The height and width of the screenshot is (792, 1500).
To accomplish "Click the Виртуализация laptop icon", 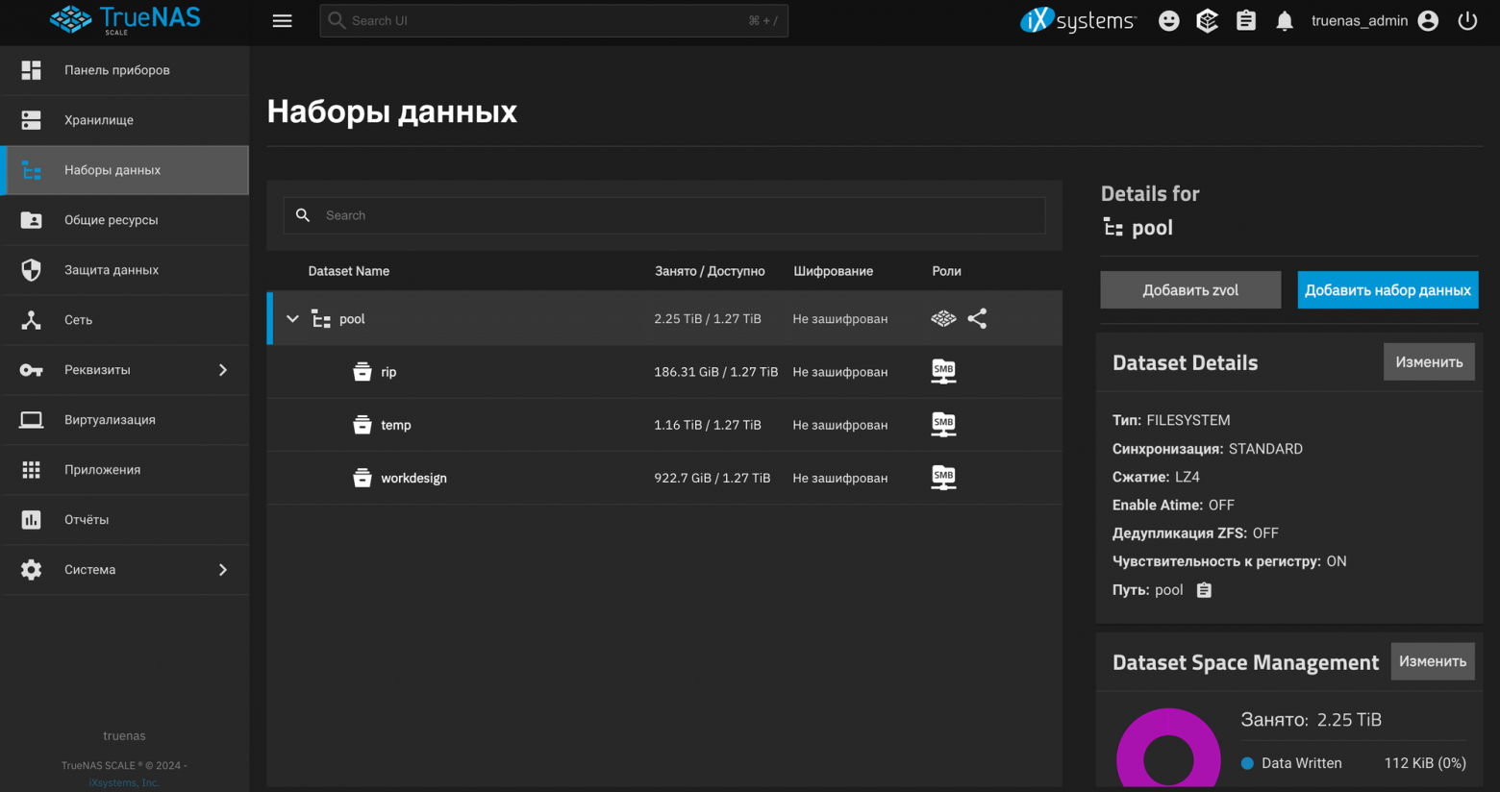I will [32, 420].
